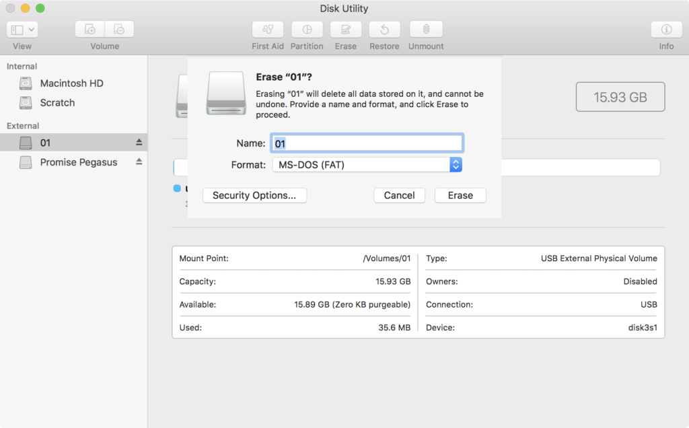Cancel the erase dialog
This screenshot has height=428, width=689.
pyautogui.click(x=399, y=195)
